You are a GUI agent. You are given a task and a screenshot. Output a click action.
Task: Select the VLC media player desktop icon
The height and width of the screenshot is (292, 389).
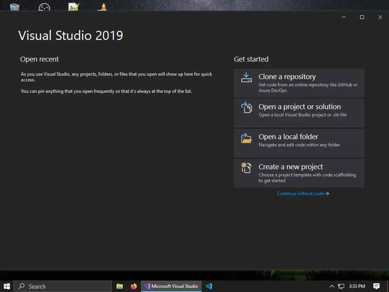103,7
